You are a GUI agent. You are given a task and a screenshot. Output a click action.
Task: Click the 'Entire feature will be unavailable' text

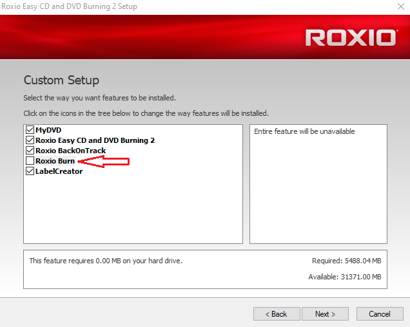304,131
